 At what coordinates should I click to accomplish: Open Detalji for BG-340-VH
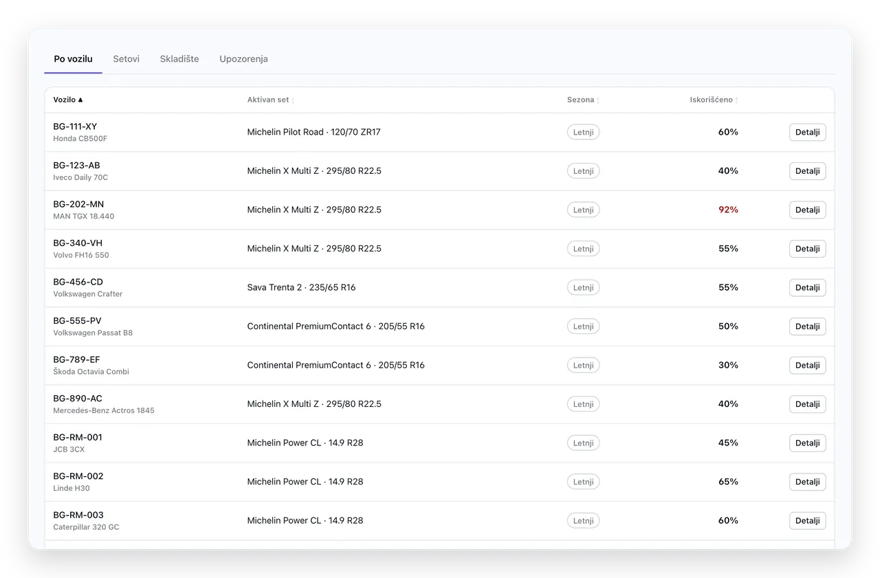click(x=808, y=249)
